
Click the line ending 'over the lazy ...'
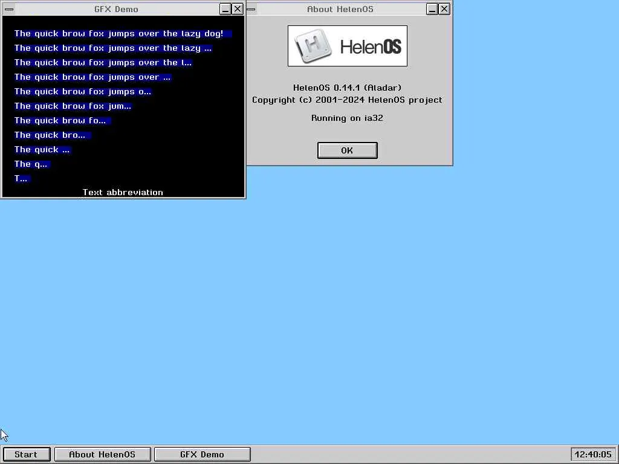point(113,48)
